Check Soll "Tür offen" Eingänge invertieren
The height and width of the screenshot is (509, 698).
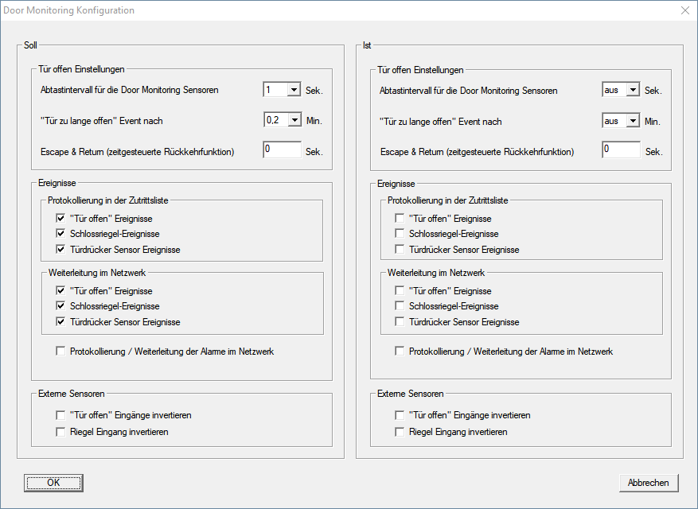[61, 415]
